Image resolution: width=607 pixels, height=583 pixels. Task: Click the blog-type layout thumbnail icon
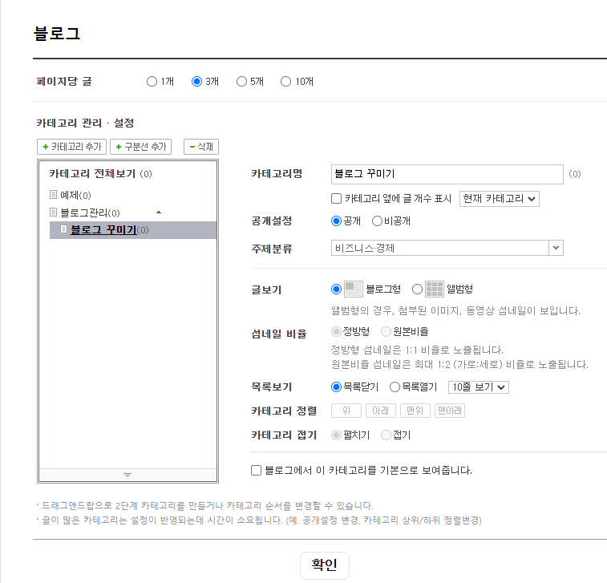coord(353,289)
